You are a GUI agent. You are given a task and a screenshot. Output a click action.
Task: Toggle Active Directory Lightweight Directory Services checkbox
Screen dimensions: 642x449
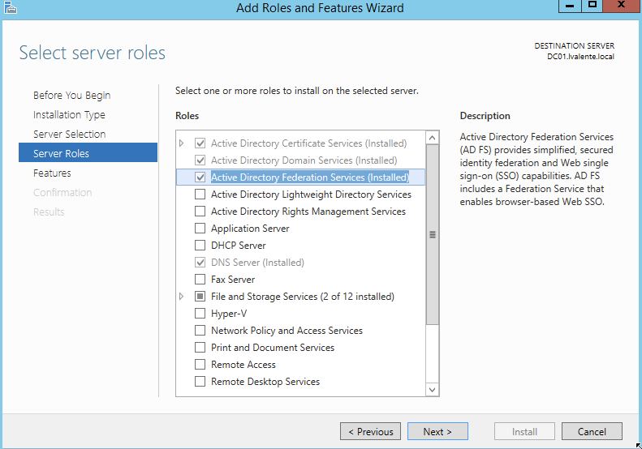point(200,195)
